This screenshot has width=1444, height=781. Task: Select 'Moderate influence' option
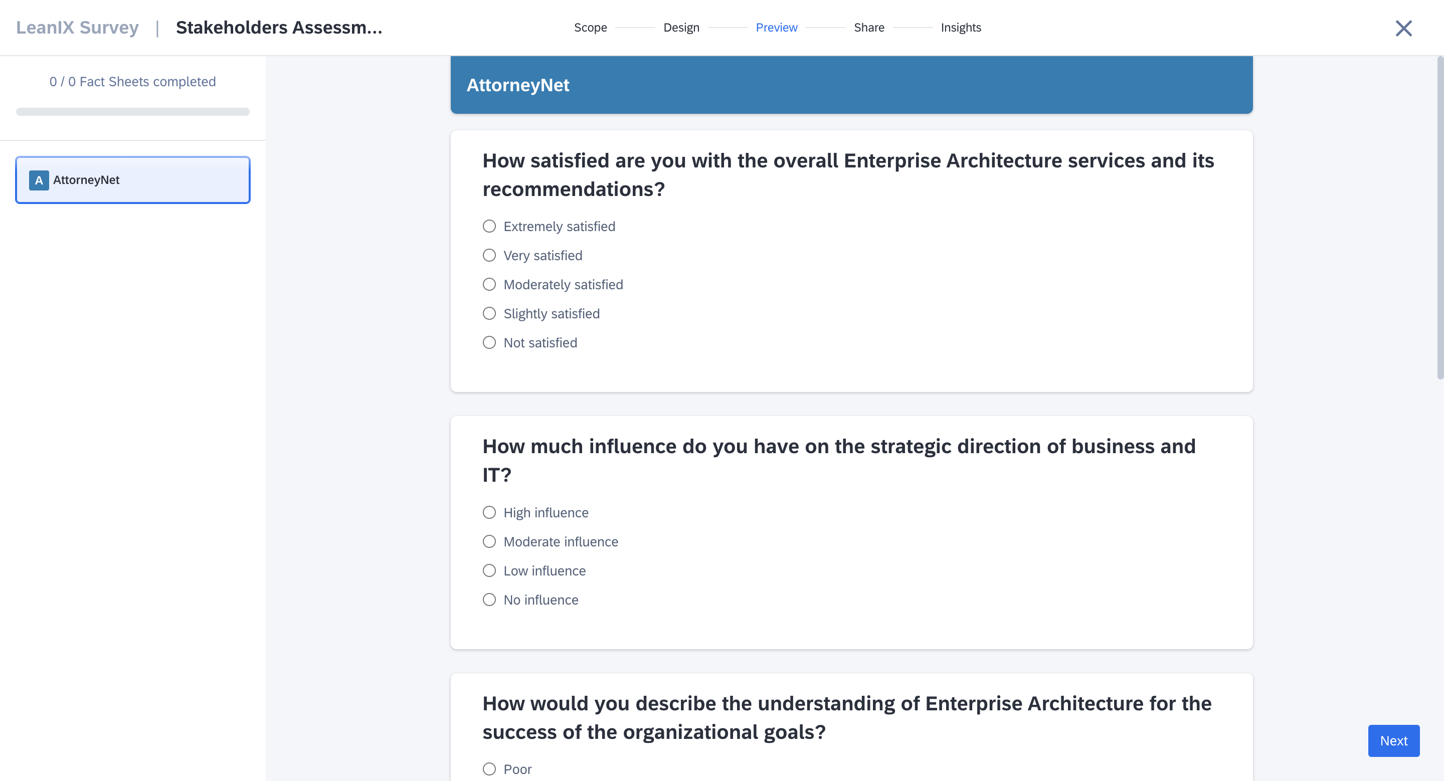489,542
